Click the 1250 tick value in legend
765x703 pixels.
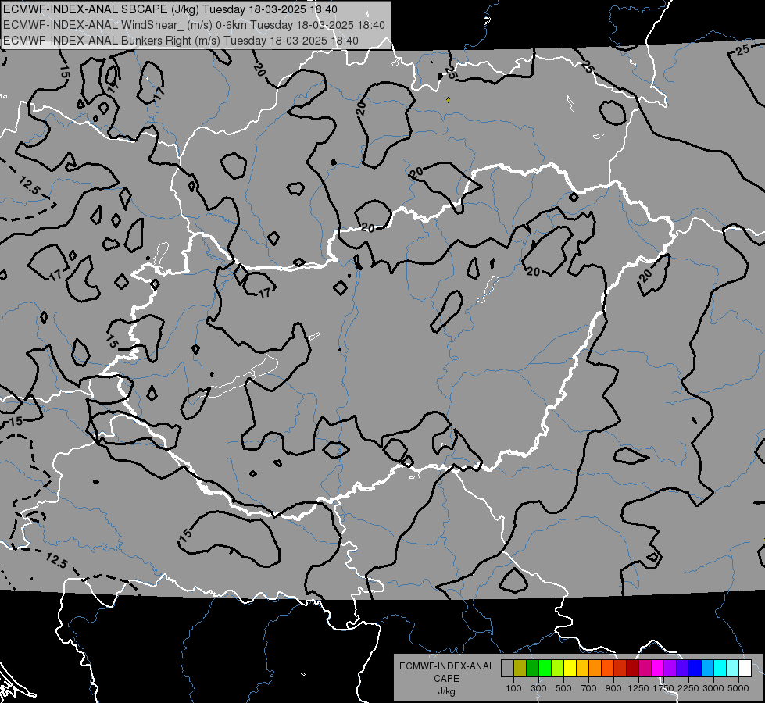coord(638,688)
